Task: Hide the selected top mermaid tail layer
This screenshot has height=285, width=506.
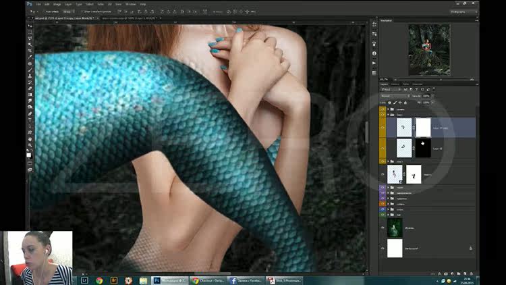Action: click(x=383, y=127)
